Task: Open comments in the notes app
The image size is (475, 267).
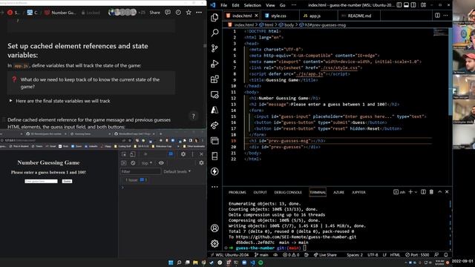Action: point(168,13)
